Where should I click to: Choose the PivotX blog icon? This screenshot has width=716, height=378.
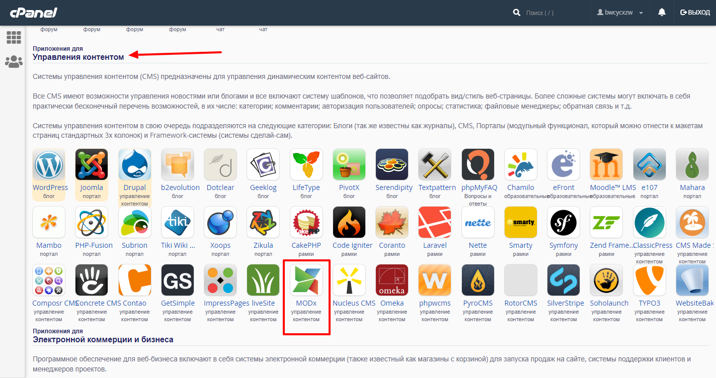(349, 165)
